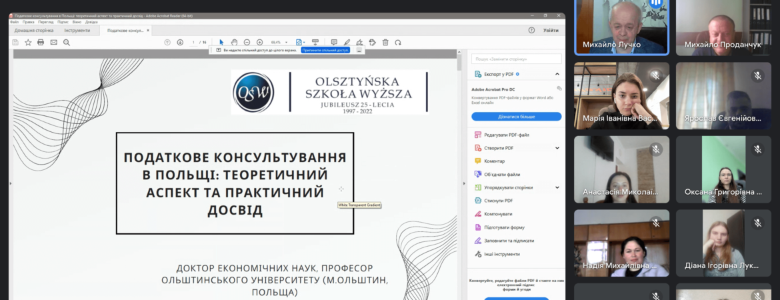This screenshot has width=780, height=300.
Task: Rotate the page with the circular arrow
Action: [x=398, y=42]
